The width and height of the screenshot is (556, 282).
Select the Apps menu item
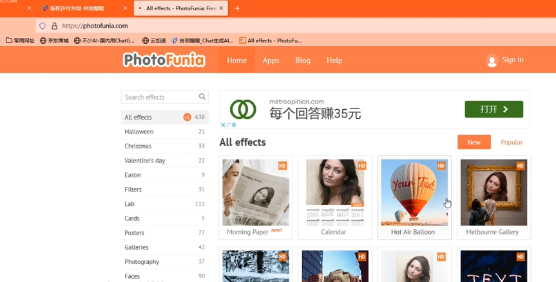click(x=271, y=60)
